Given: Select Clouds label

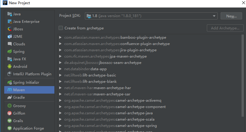Looking at the screenshot, I should pyautogui.click(x=19, y=44).
